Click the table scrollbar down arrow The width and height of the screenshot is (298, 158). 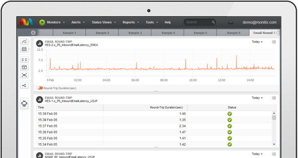274,144
